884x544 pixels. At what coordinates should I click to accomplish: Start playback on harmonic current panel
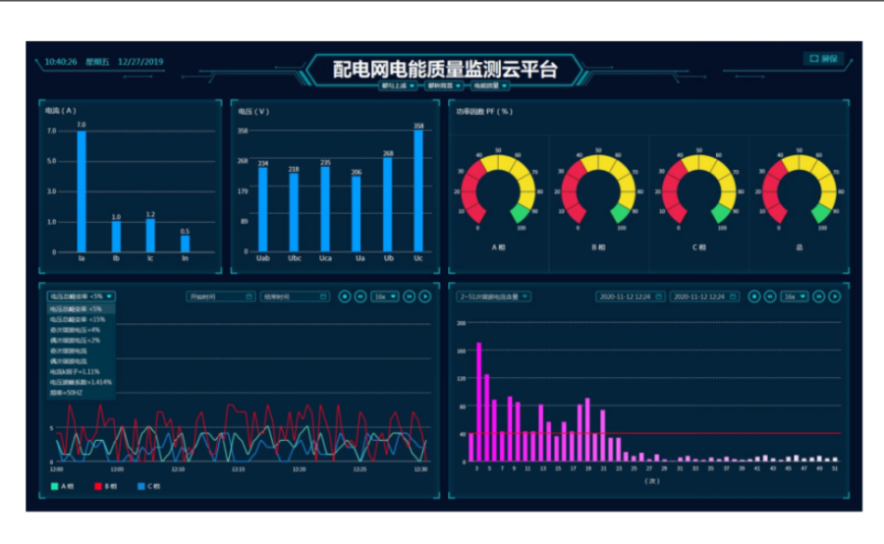(834, 296)
